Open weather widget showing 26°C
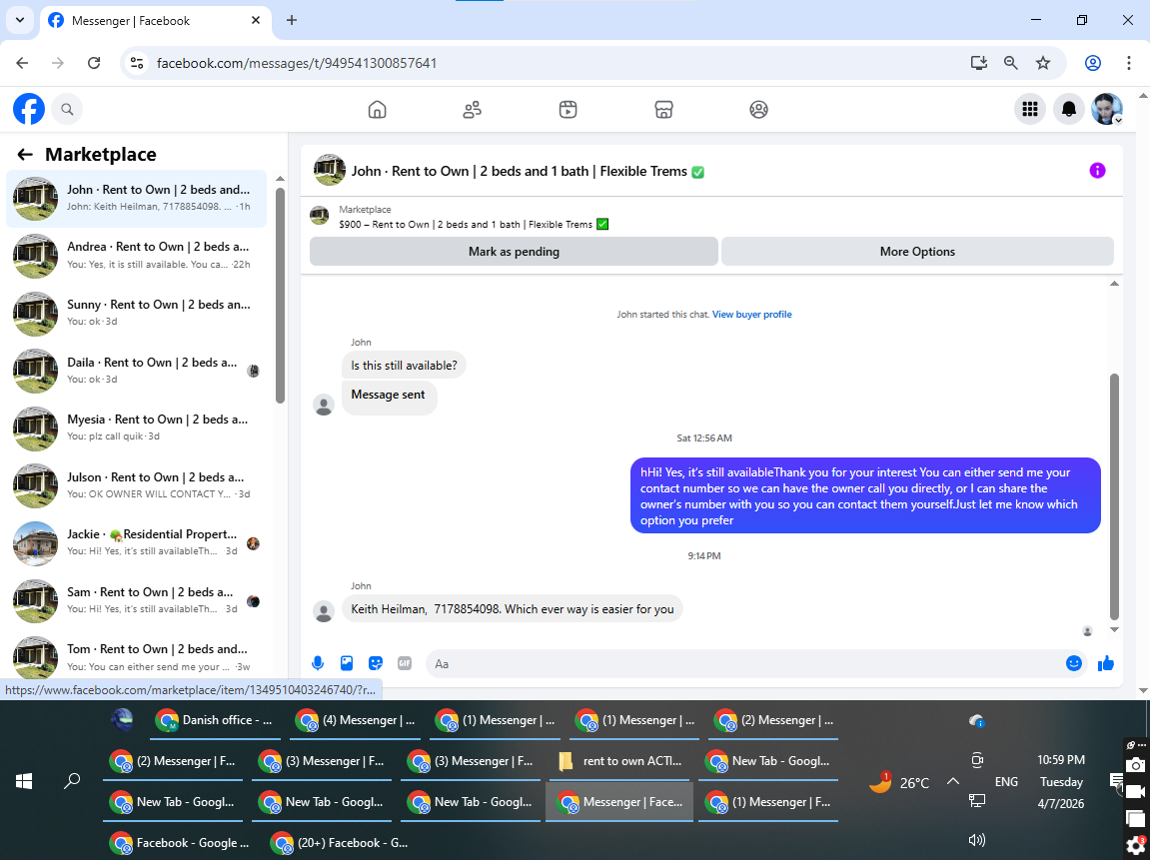 tap(898, 782)
